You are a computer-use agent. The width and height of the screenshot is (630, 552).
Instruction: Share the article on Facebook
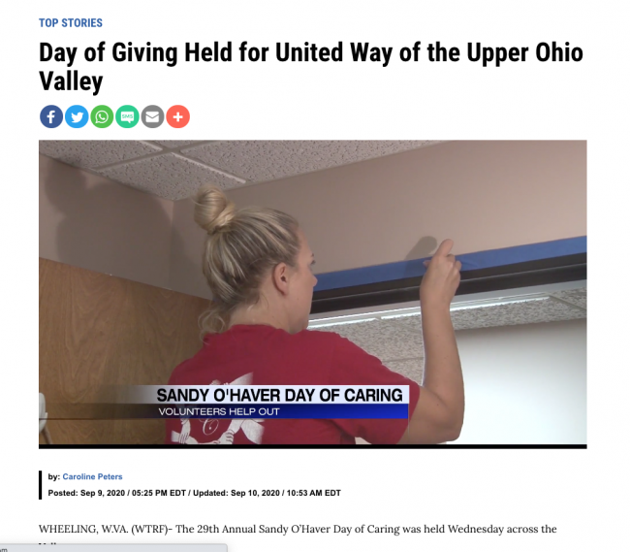[51, 116]
